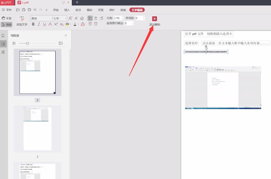Viewport: 271px width, 179px height.
Task: Click the 行距 stepper arrows
Action: [122, 18]
